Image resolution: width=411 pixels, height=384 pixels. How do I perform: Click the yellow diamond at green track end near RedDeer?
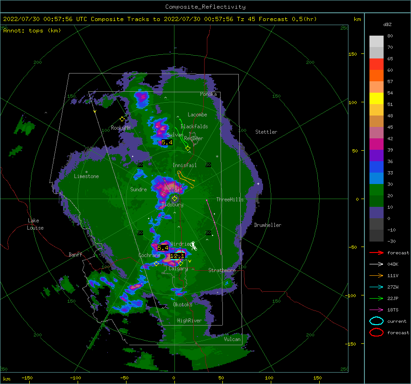click(x=188, y=148)
